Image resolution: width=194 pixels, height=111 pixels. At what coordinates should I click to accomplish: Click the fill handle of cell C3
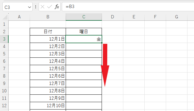[x=102, y=43]
